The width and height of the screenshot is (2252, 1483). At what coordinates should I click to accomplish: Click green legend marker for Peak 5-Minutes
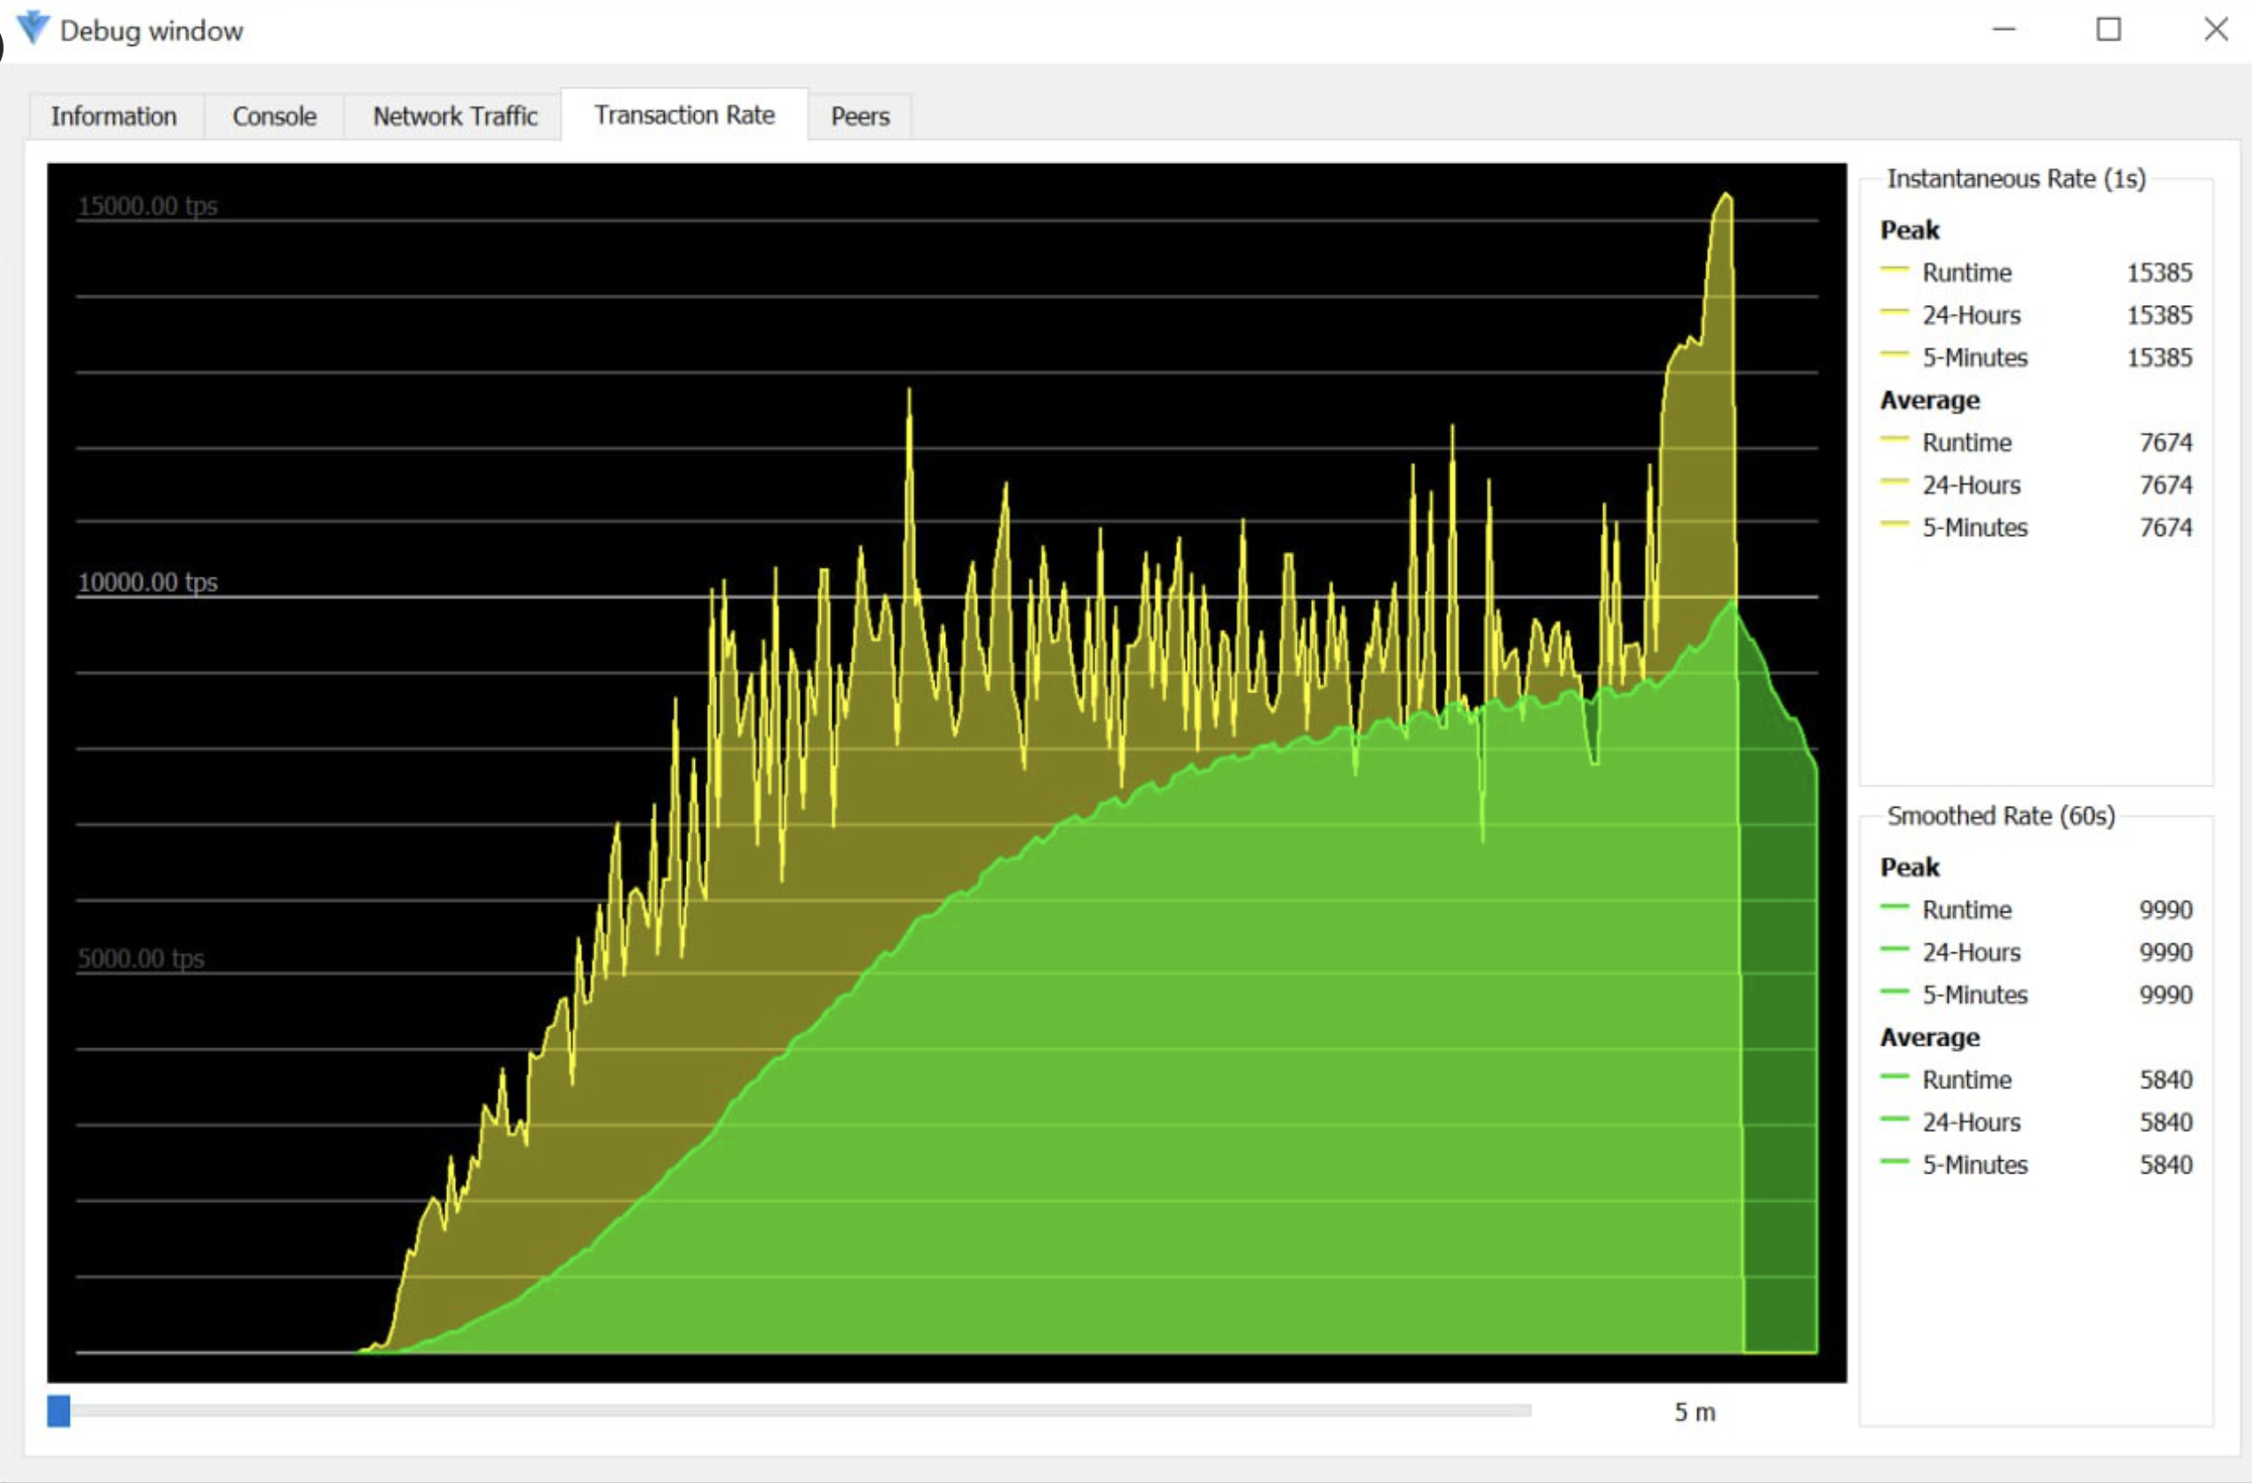point(1894,992)
